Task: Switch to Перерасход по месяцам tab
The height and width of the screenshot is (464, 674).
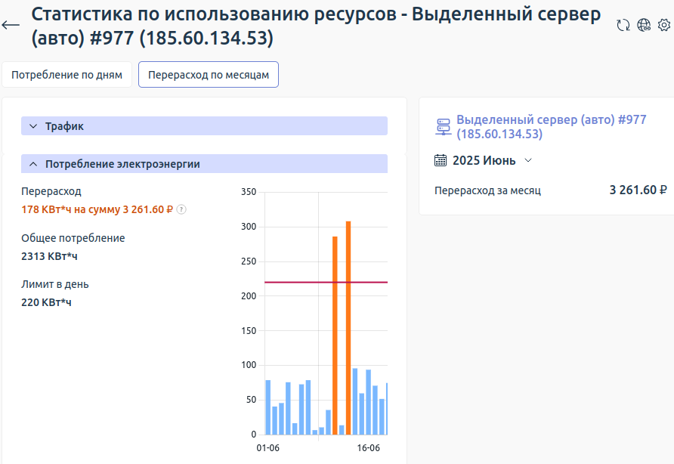Action: tap(208, 74)
